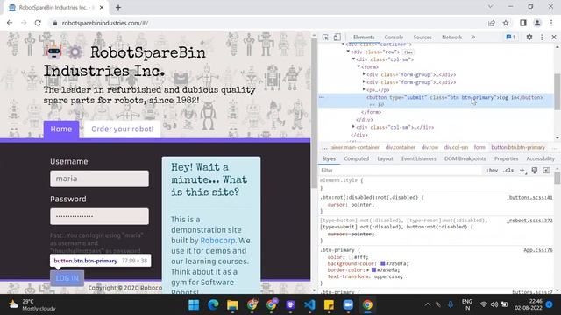Viewport: 561px width, 315px height.
Task: Add a new style rule with the plus icon
Action: click(522, 171)
